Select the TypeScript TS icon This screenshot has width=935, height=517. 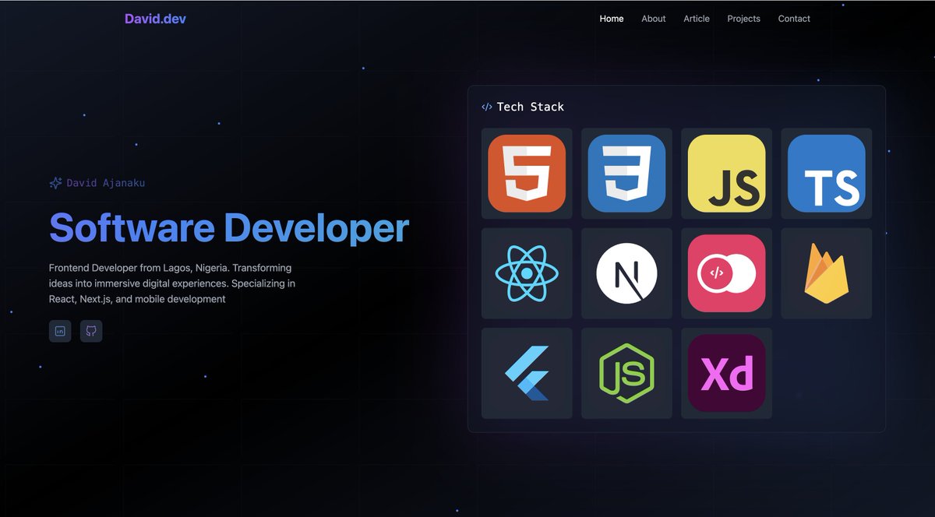click(x=826, y=174)
